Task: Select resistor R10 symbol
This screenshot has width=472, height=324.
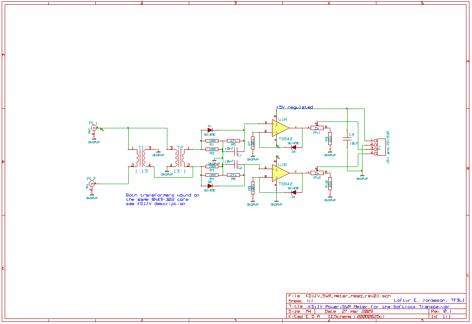Action: click(x=330, y=185)
